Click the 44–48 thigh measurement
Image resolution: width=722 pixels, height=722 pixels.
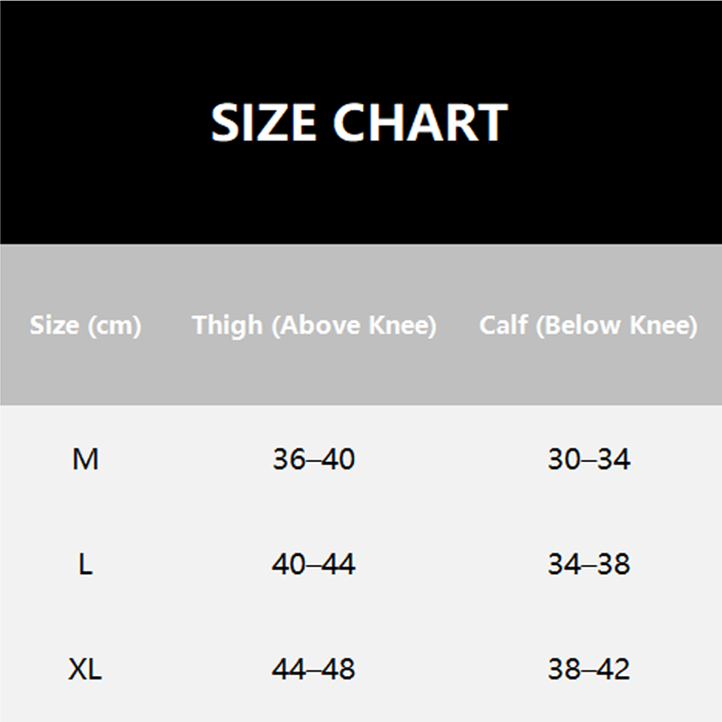tap(313, 670)
